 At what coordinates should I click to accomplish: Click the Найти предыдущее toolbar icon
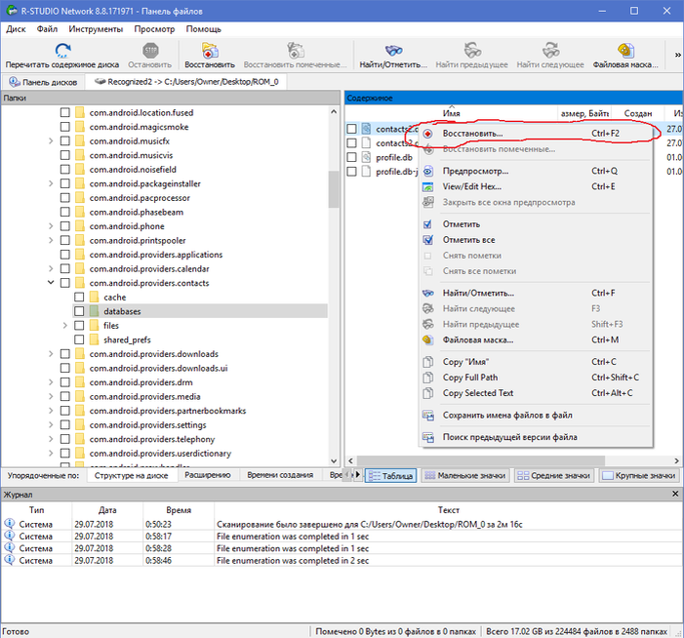[472, 51]
